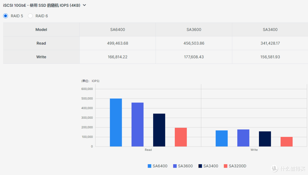The image size is (308, 175).
Task: Click the SA6400 Read bar in chart
Action: click(x=116, y=123)
